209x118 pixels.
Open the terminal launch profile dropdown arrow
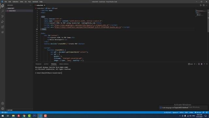pos(196,64)
